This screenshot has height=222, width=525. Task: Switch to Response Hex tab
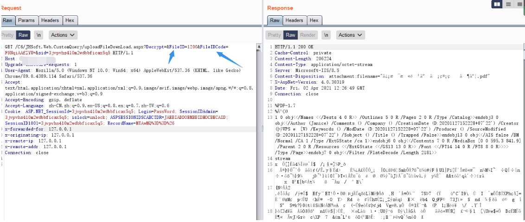(x=314, y=20)
